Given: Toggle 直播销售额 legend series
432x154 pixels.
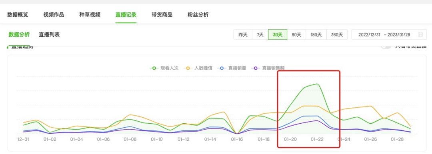Looking at the screenshot, I should [268, 68].
